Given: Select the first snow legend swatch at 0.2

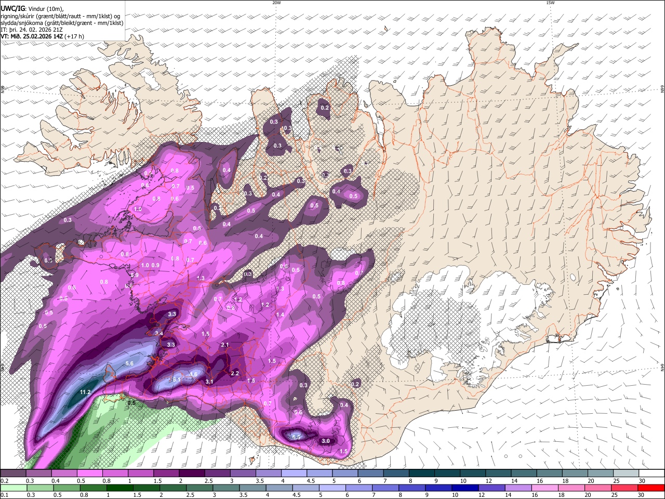Looking at the screenshot, I should tap(14, 474).
